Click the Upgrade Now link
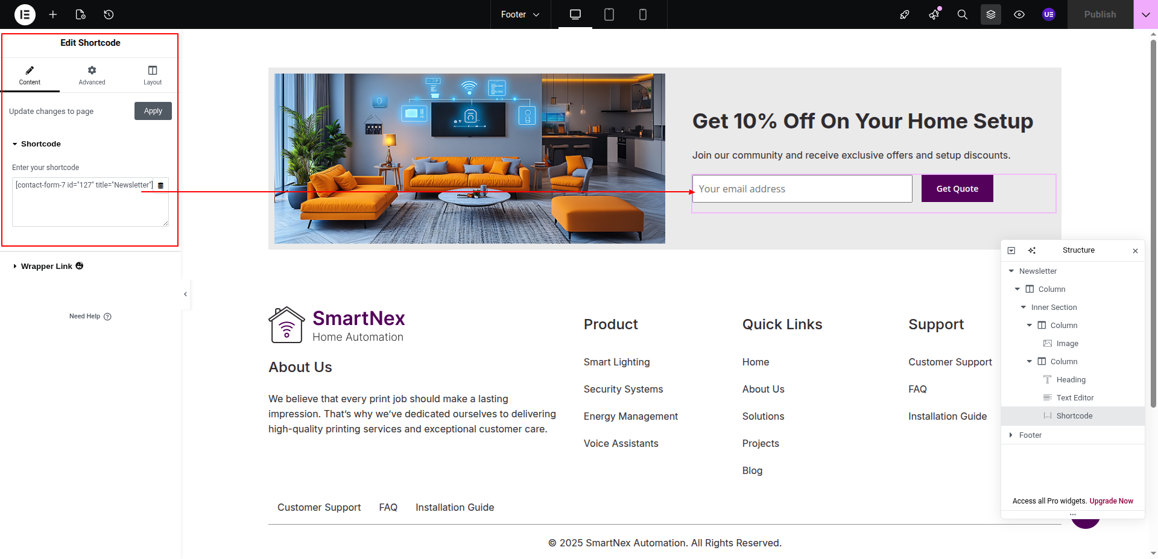 click(x=1111, y=501)
